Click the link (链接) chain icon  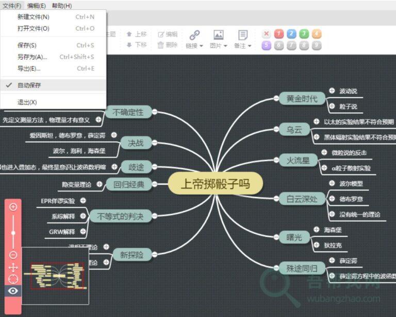pos(194,35)
